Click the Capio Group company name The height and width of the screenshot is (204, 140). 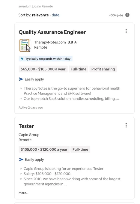(x=29, y=135)
